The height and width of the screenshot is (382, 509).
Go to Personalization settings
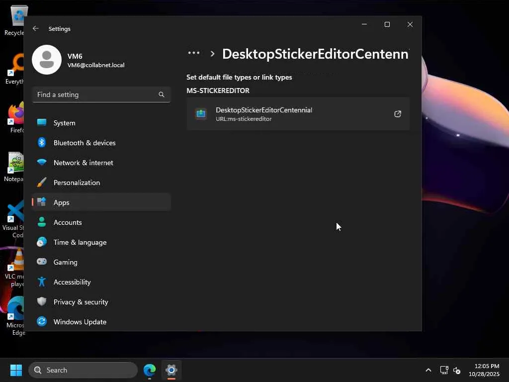click(x=101, y=183)
